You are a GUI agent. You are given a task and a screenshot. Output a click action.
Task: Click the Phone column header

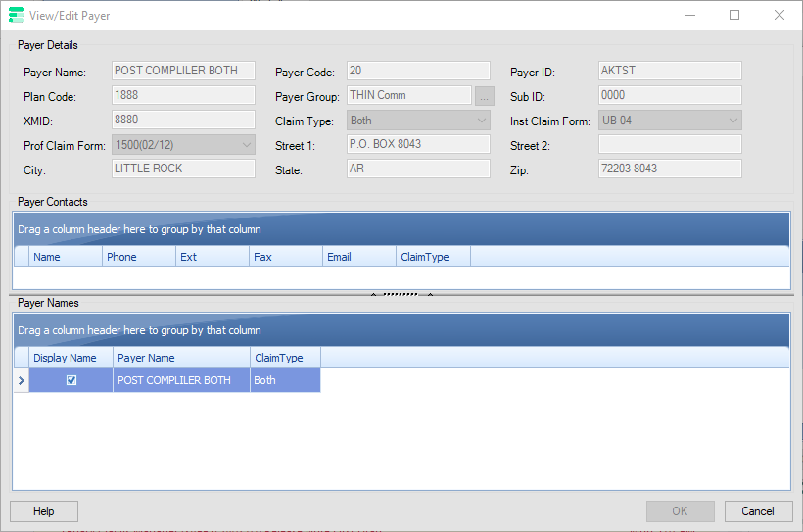click(139, 257)
